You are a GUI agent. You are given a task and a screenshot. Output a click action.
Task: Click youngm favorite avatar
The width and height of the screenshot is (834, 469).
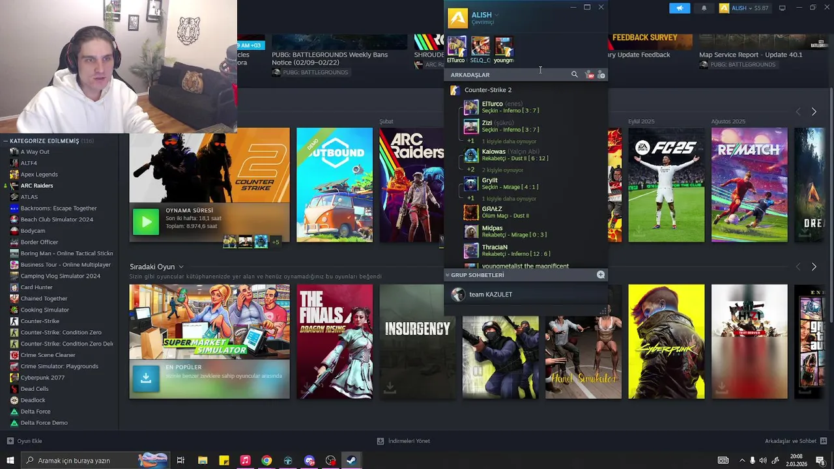[504, 47]
